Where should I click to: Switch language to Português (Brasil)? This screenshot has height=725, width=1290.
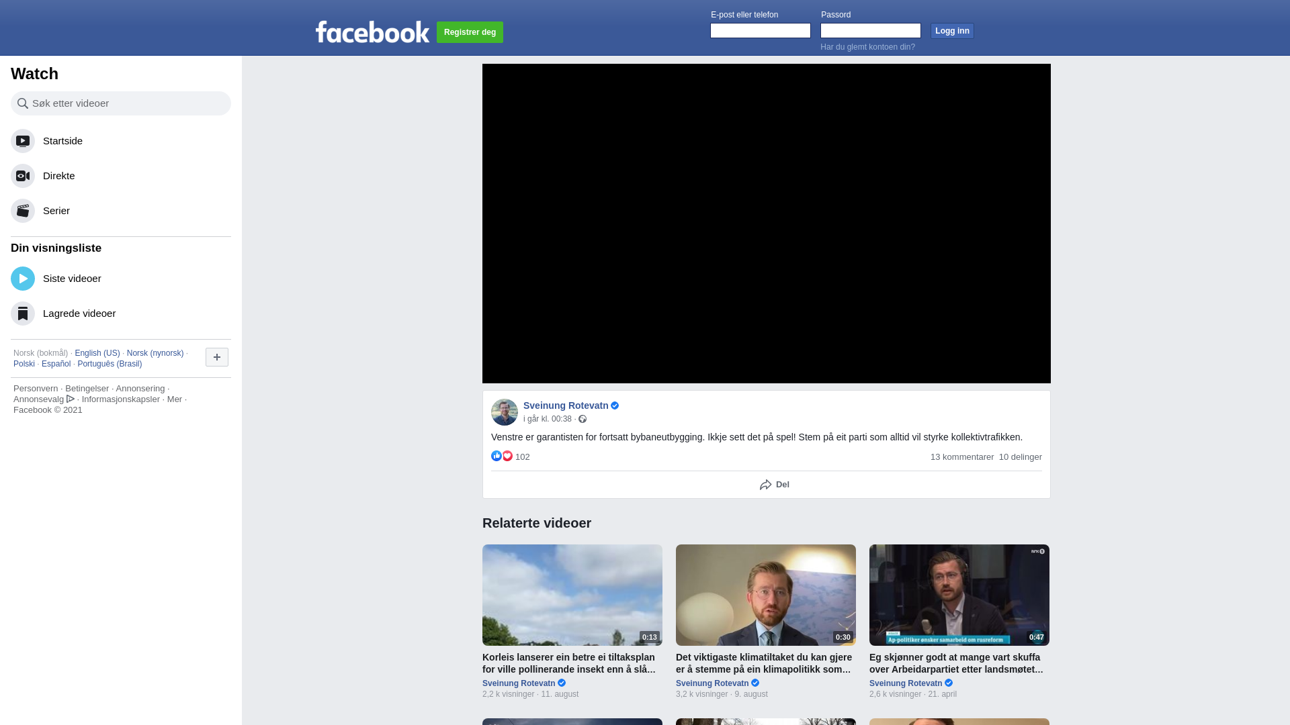coord(110,364)
